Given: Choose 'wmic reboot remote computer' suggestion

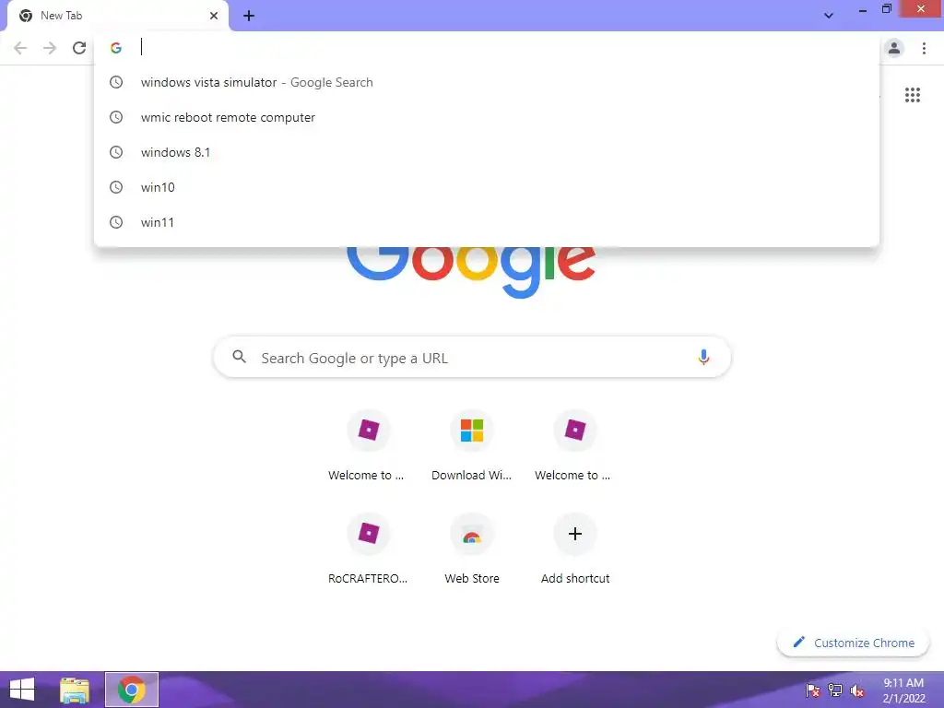Looking at the screenshot, I should tap(487, 117).
